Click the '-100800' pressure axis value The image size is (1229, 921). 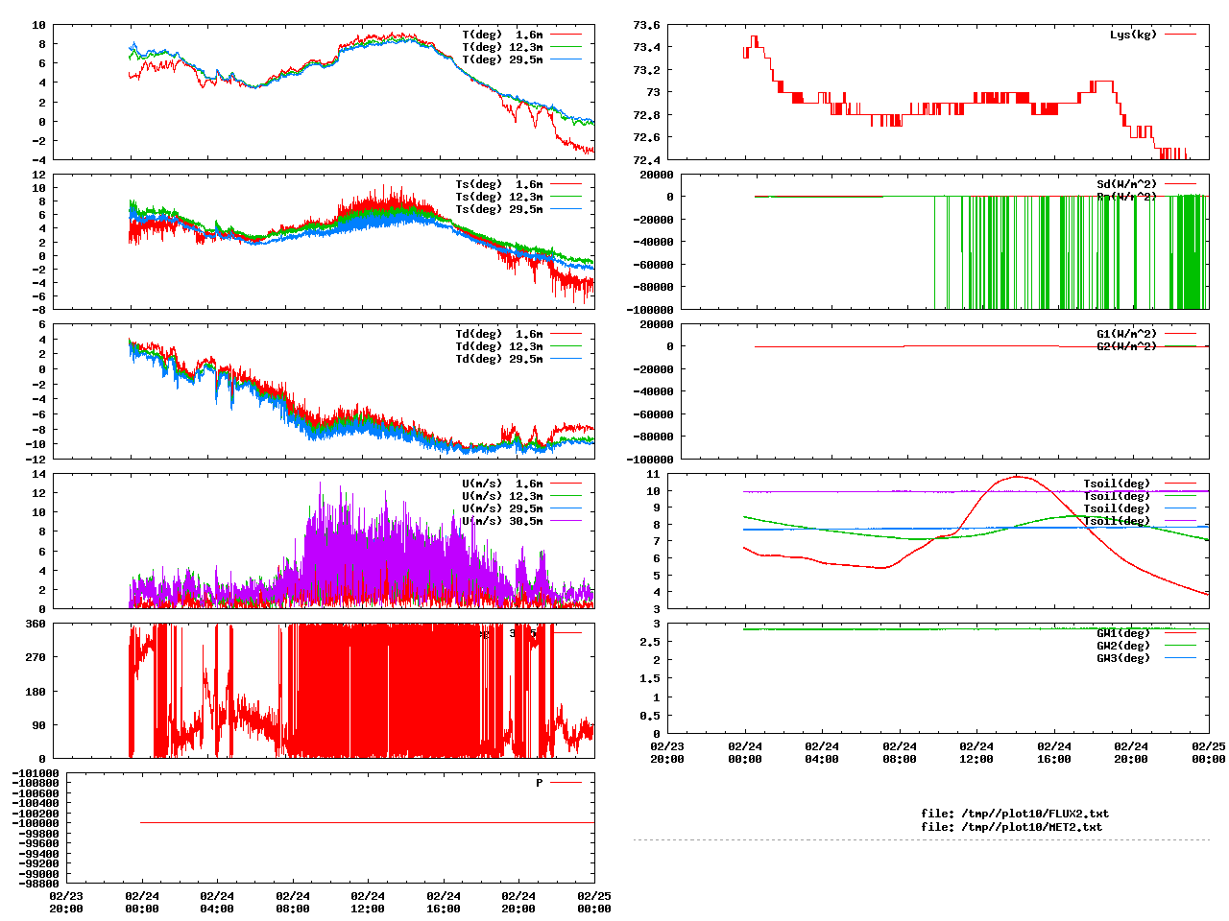coord(36,783)
